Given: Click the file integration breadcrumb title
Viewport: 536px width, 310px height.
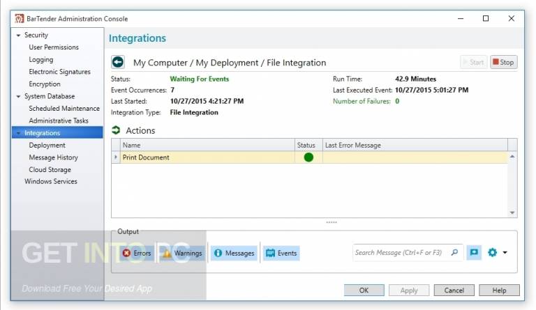Looking at the screenshot, I should coord(230,63).
